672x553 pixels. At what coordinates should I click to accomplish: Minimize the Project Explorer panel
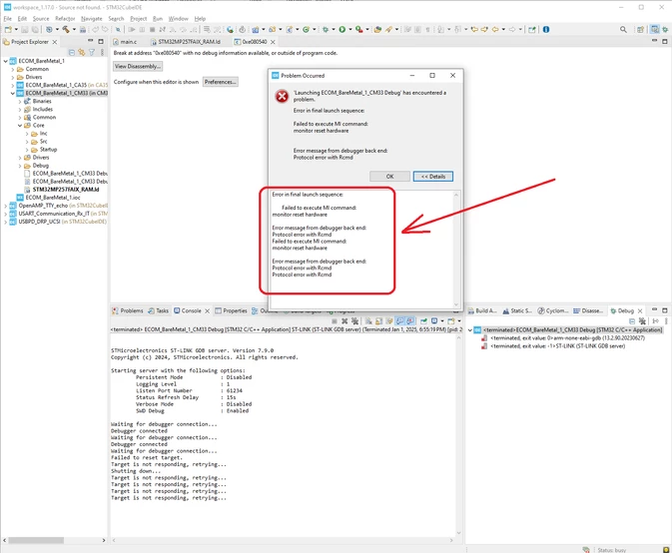pos(91,41)
